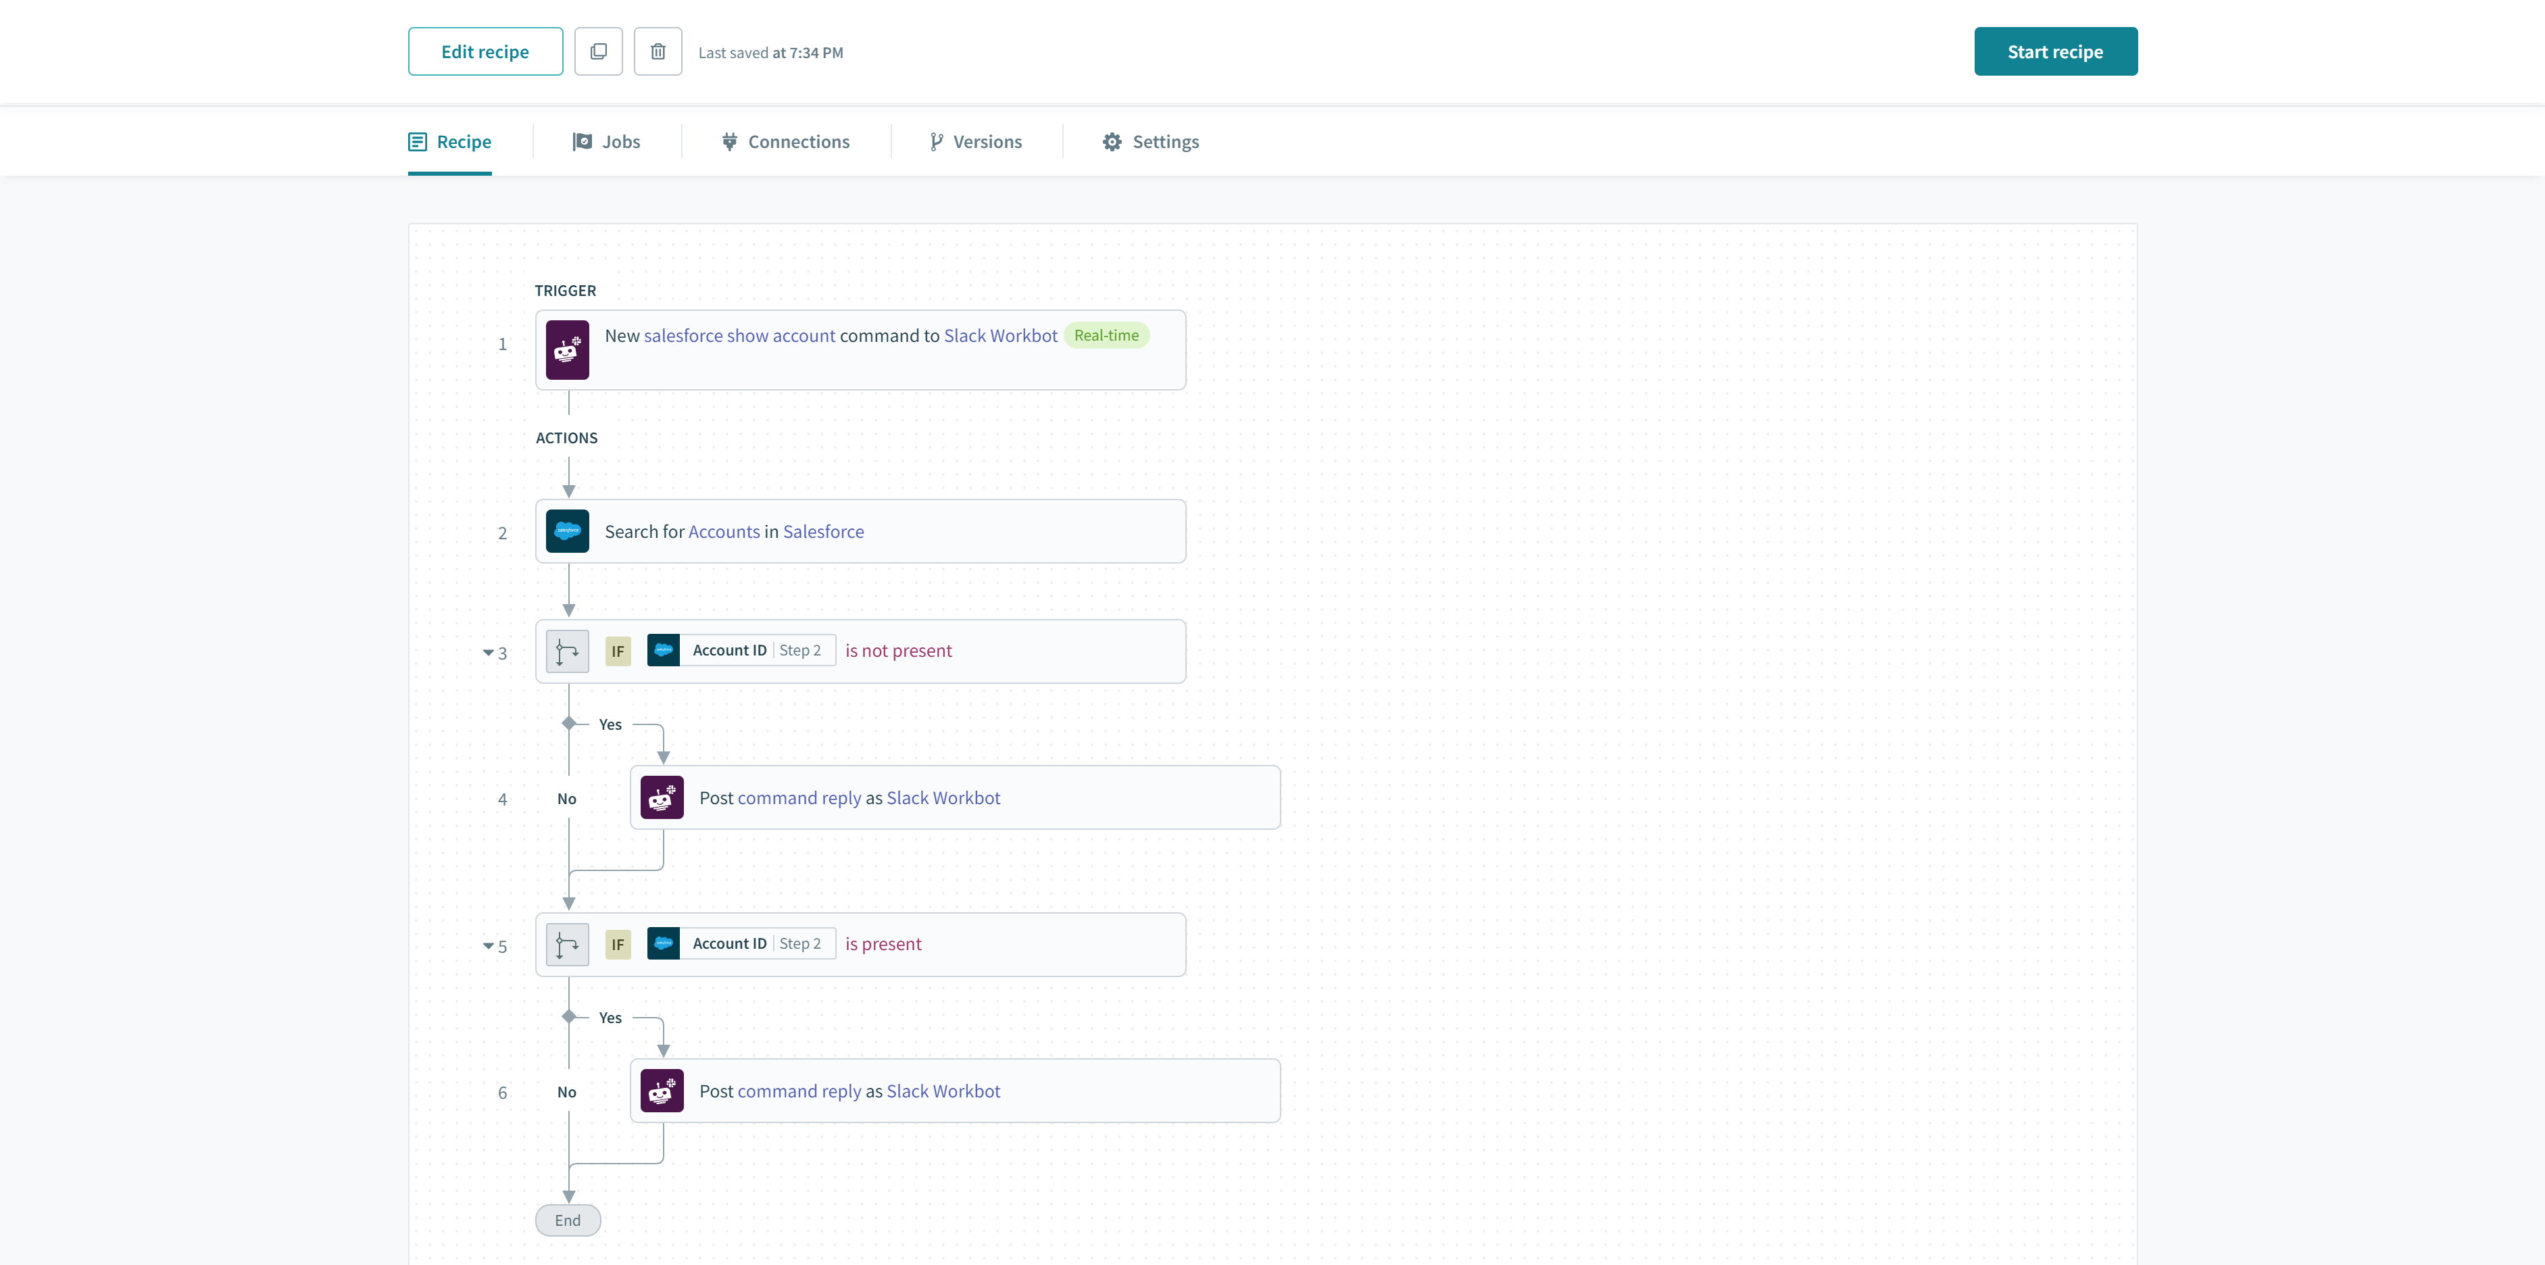Open the Connections tab

pyautogui.click(x=785, y=141)
